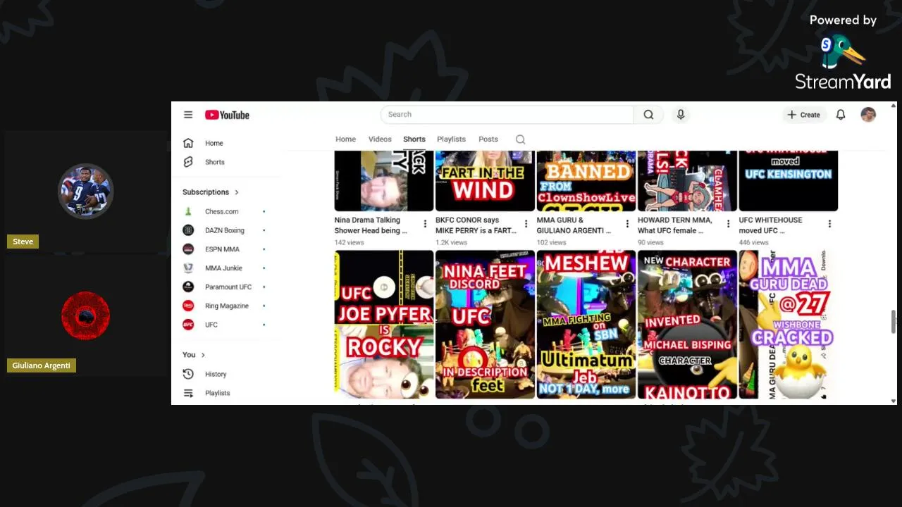Image resolution: width=902 pixels, height=507 pixels.
Task: Click 'Nina Drama Talking Shower Head' title
Action: 371,225
